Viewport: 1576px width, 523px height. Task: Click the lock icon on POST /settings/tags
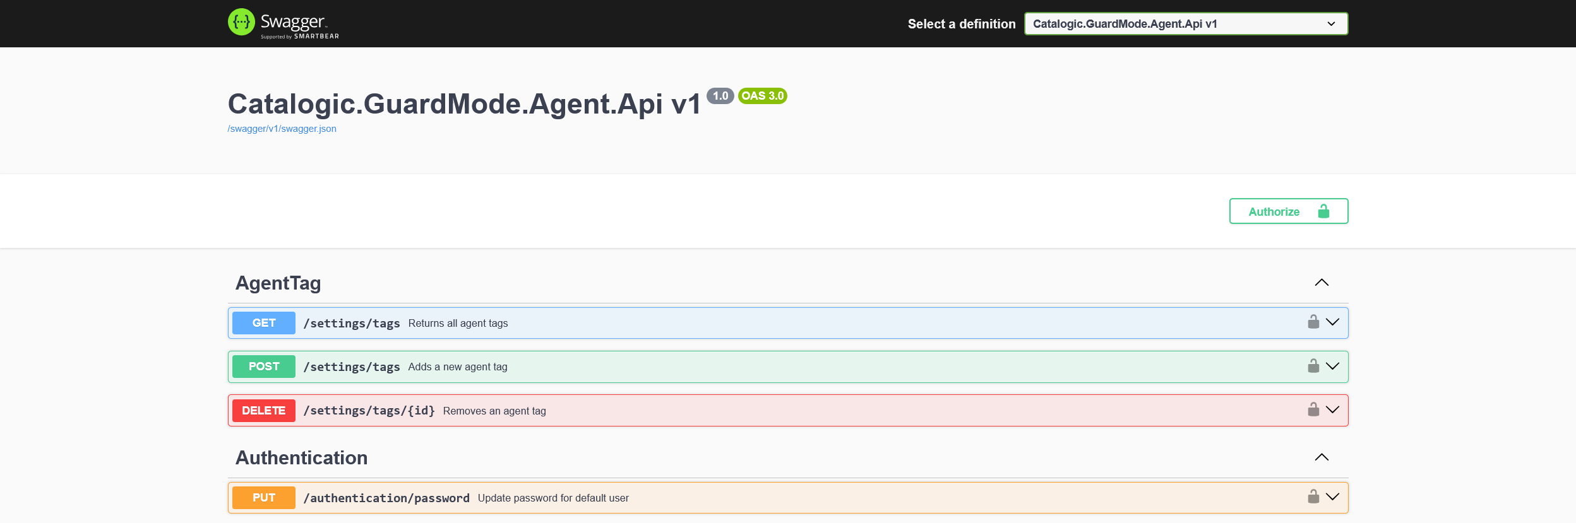[x=1313, y=367]
